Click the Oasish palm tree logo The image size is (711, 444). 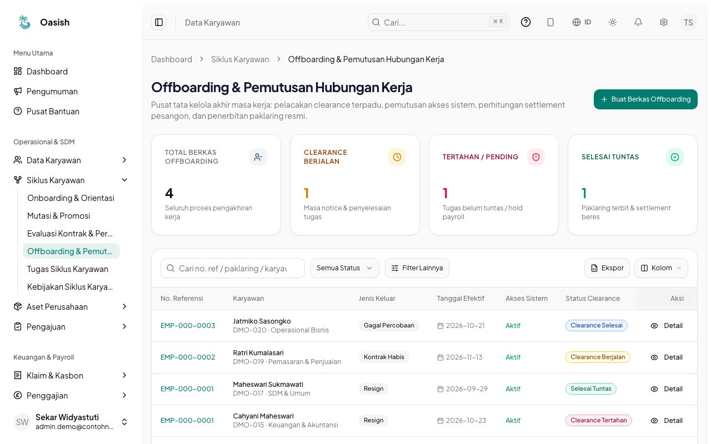coord(24,22)
